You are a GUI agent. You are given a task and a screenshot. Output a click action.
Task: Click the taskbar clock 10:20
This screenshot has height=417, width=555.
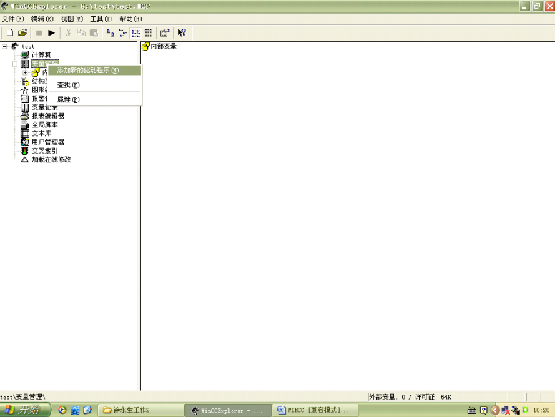pos(541,410)
